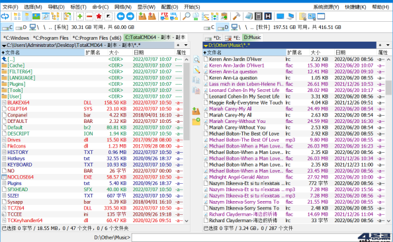Open [..] parent directory entry
Image resolution: width=393 pixels, height=242 pixels.
92,59
